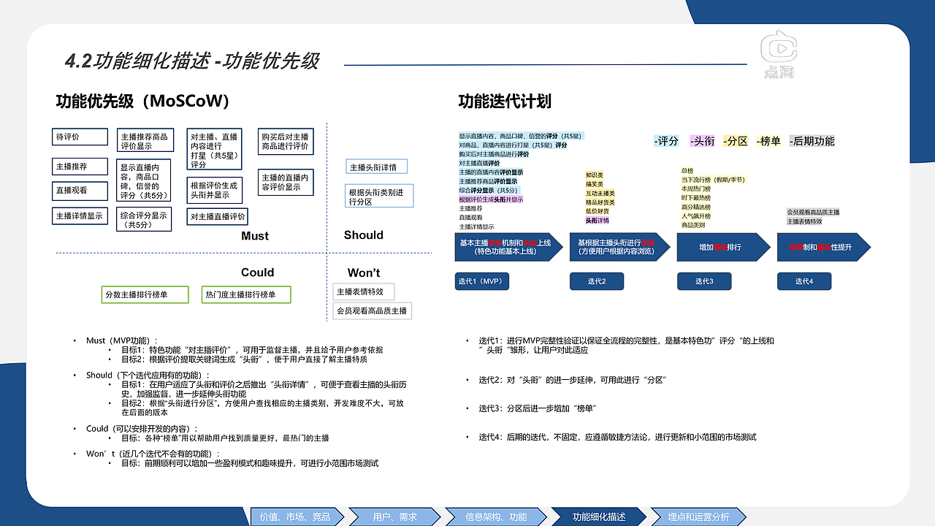The height and width of the screenshot is (526, 935).
Task: Click the 对主播直播评价 box
Action: [218, 216]
